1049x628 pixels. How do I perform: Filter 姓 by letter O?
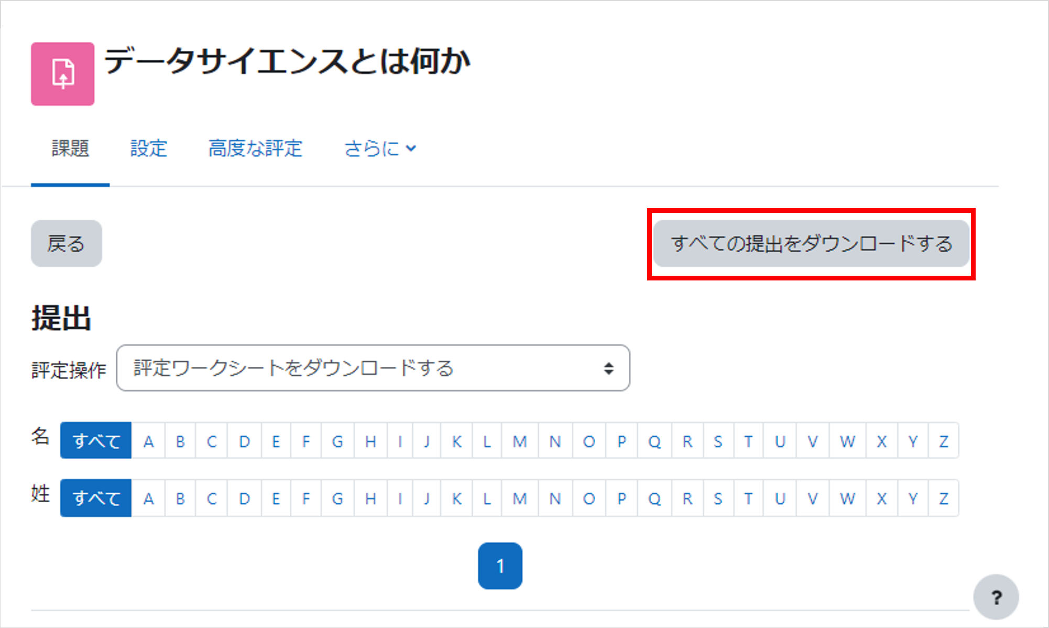(589, 497)
